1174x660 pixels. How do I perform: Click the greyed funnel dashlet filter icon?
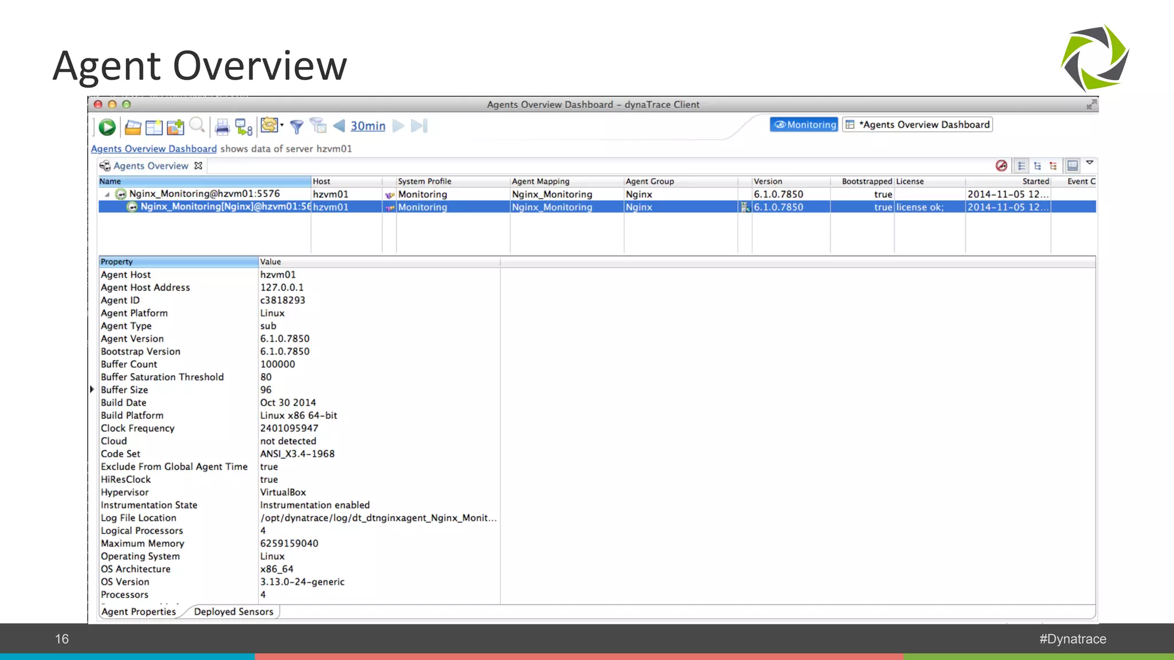pyautogui.click(x=318, y=125)
